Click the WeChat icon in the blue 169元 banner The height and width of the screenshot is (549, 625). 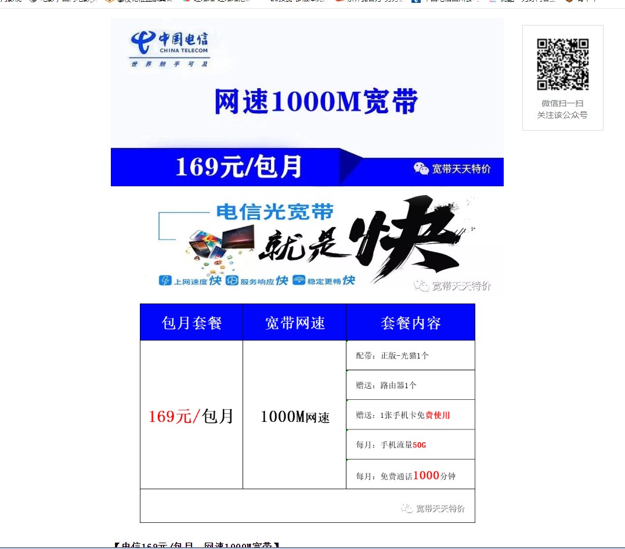tap(421, 169)
